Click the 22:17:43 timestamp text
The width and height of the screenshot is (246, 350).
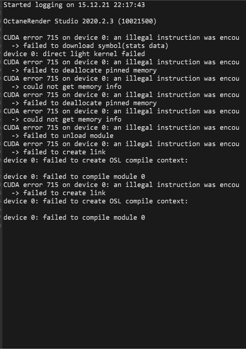pos(129,5)
